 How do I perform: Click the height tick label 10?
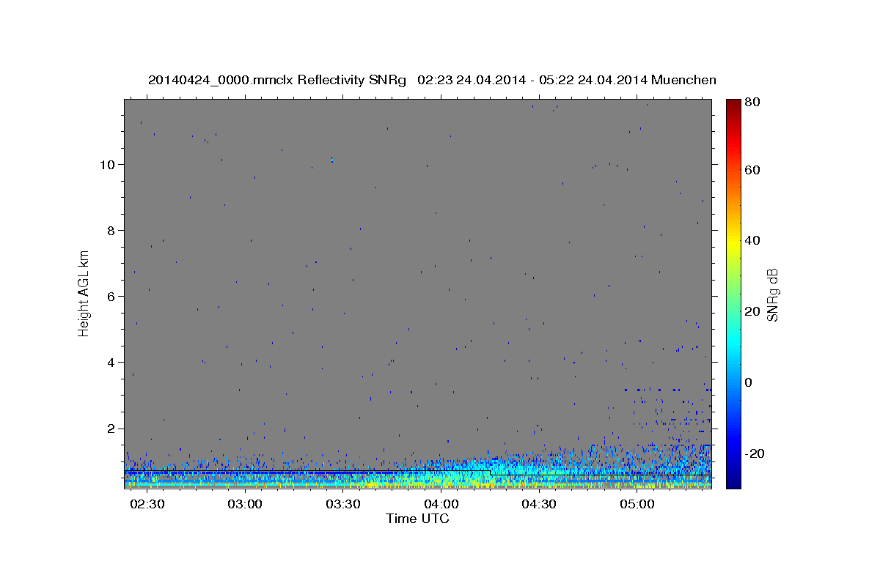[108, 164]
